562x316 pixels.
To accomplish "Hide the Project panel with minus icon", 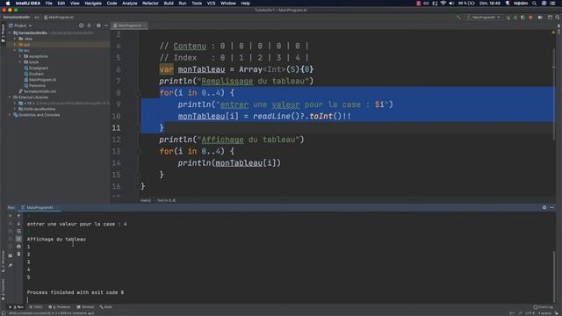I will 106,25.
